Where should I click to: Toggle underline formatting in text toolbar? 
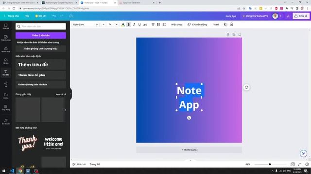(x=139, y=25)
